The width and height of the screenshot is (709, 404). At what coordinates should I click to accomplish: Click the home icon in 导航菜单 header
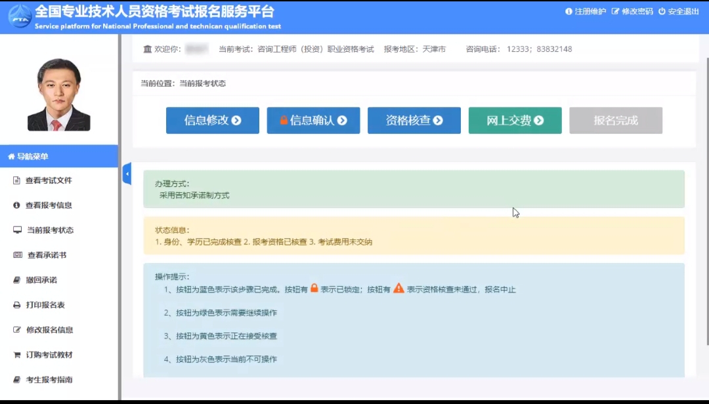click(x=11, y=156)
